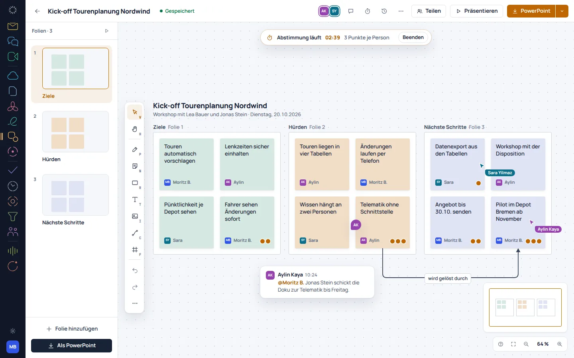Select the image insert tool

tap(135, 216)
